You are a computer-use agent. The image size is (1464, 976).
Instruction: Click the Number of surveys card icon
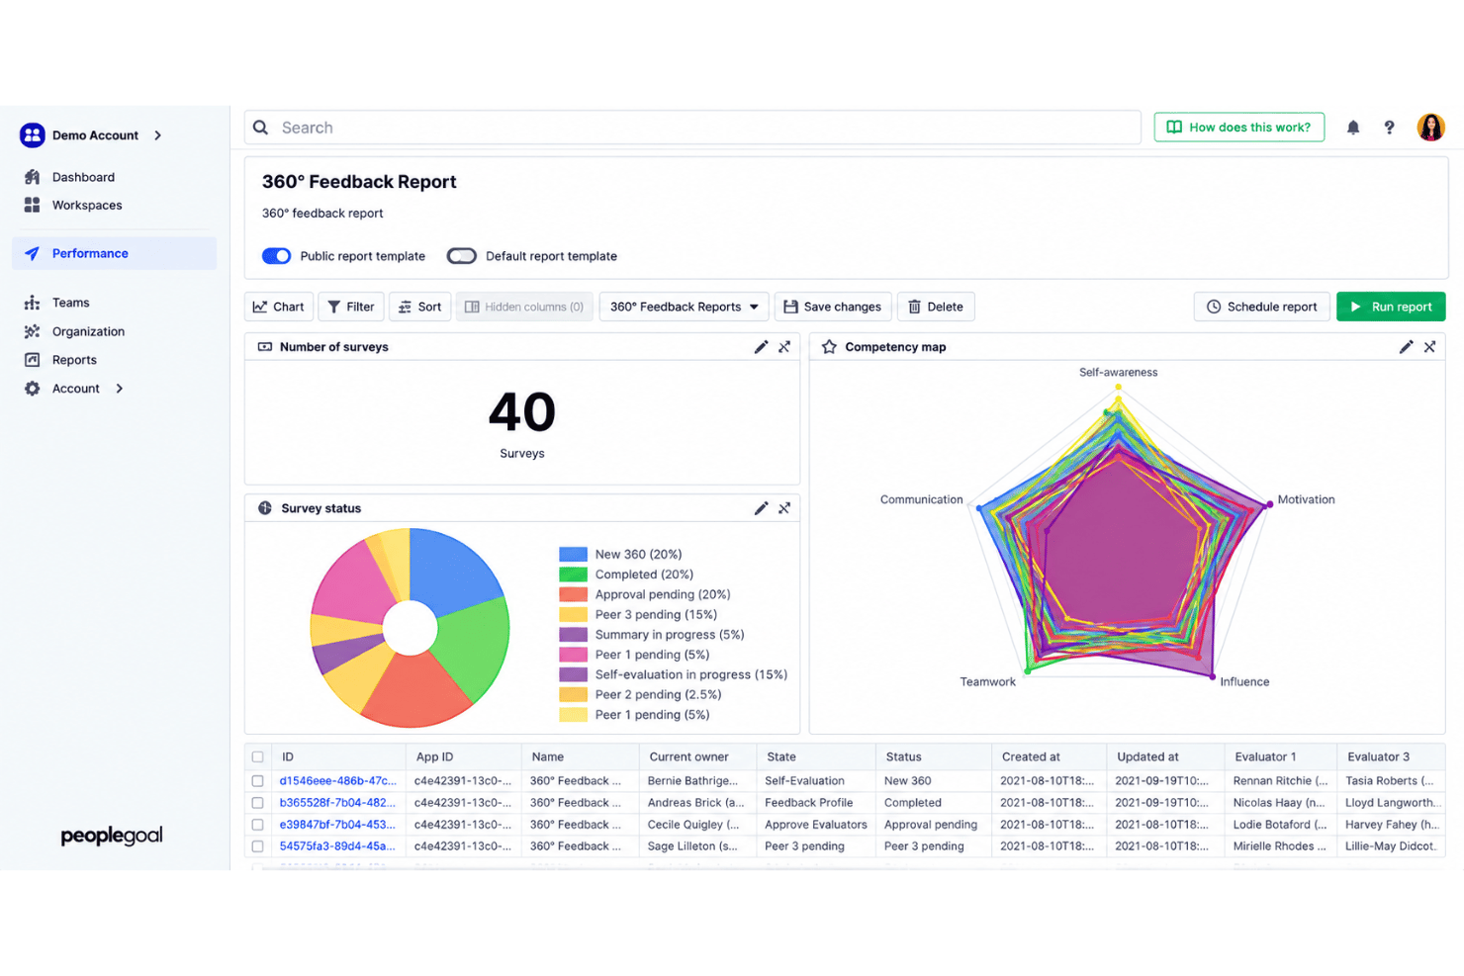(265, 347)
